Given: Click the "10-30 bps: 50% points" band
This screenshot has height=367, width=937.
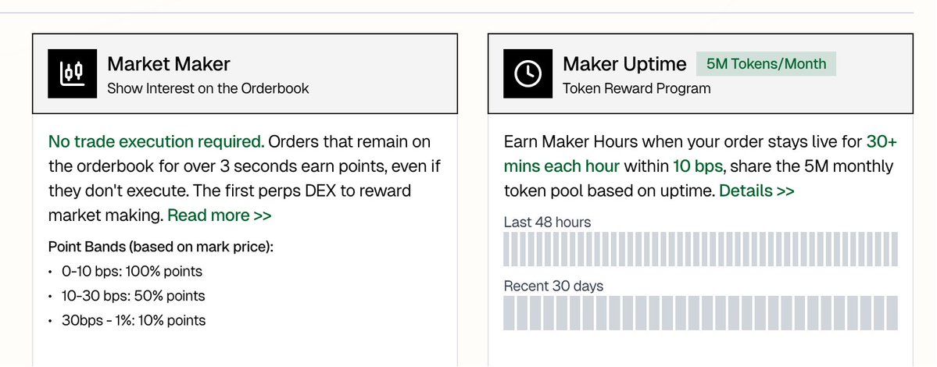Looking at the screenshot, I should coord(134,296).
